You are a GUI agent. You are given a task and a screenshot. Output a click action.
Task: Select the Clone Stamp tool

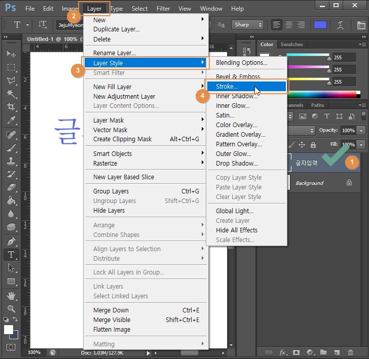tap(11, 161)
